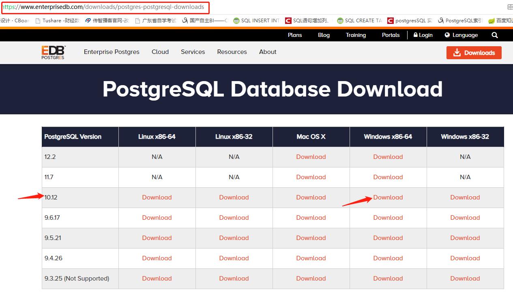
Task: Download version 9.4.26 for Linux x86-64
Action: [157, 258]
